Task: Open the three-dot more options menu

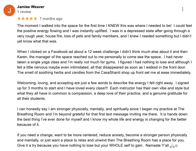Action: [x=183, y=9]
